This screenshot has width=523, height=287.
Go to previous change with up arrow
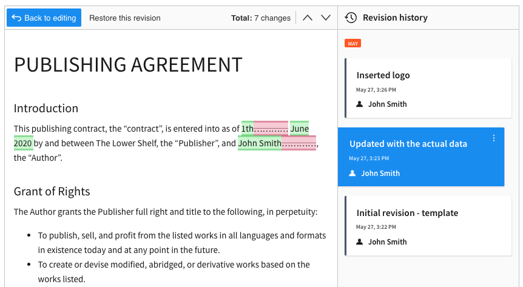tap(308, 18)
